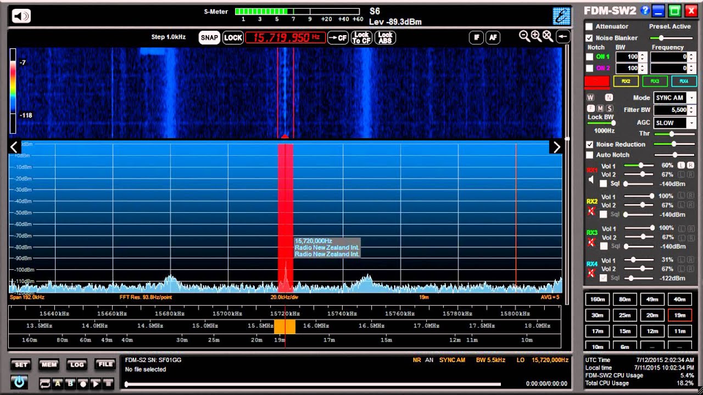Show the IF view
The width and height of the screenshot is (703, 395).
tap(476, 37)
